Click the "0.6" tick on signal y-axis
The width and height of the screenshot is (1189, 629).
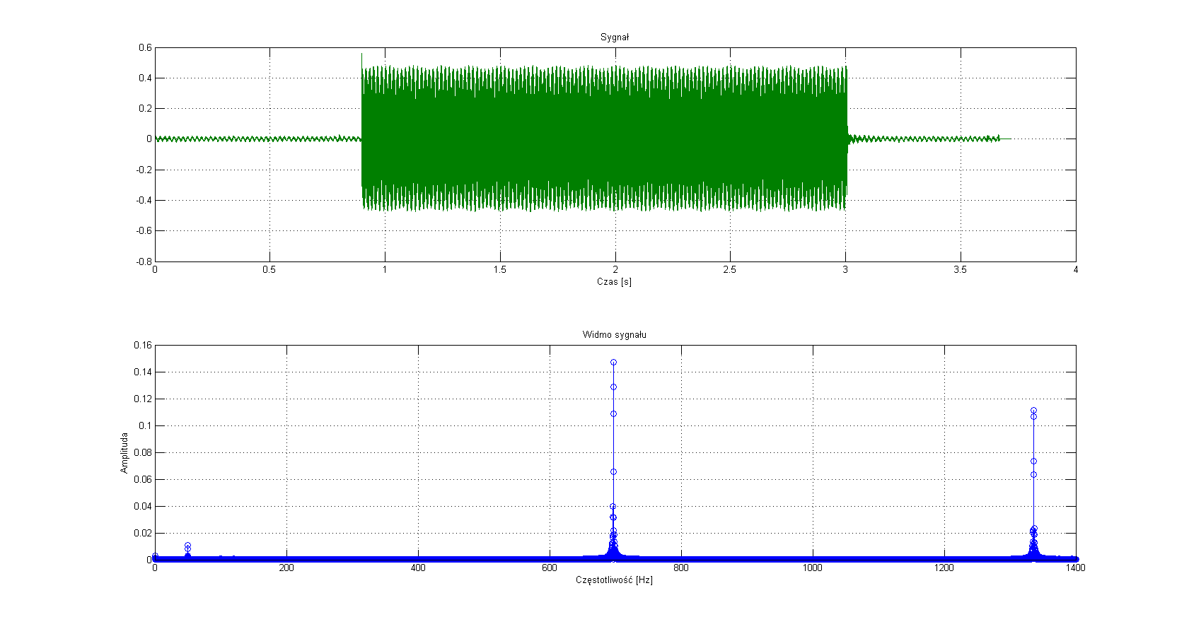click(144, 47)
